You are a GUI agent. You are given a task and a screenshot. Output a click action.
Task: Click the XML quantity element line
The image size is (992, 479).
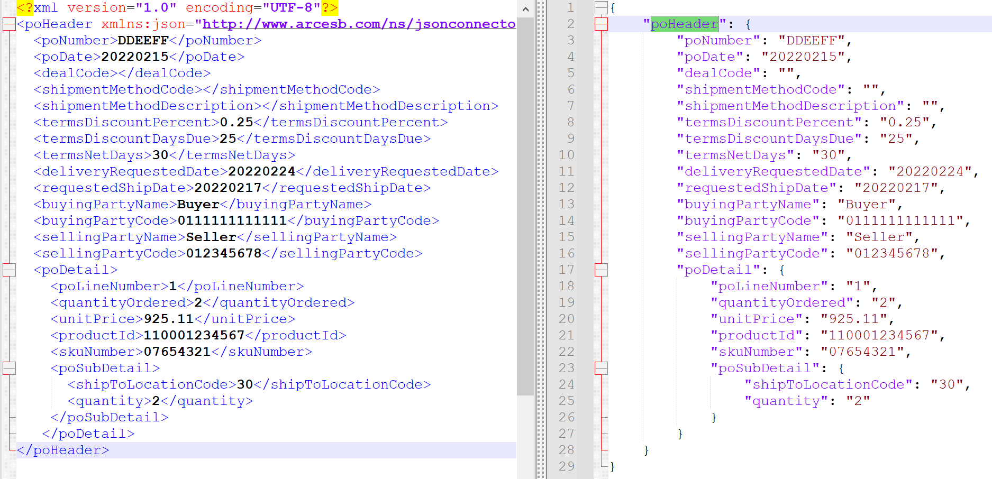[160, 401]
